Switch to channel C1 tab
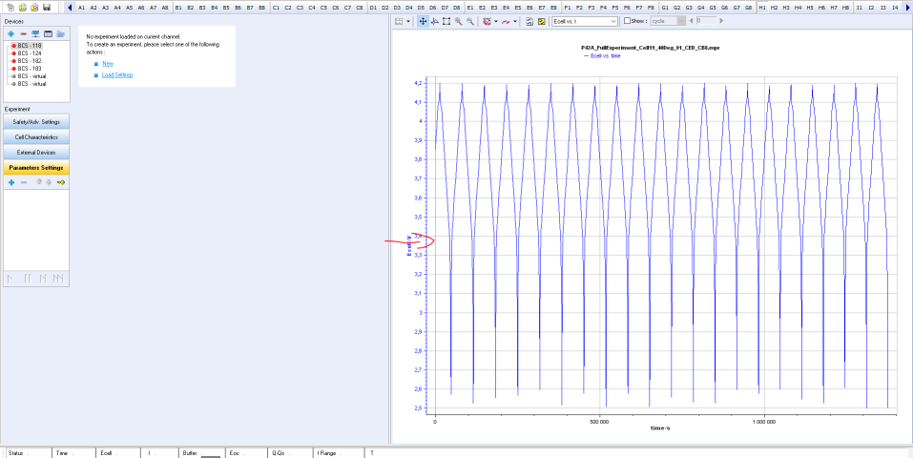The image size is (913, 458). (x=277, y=7)
